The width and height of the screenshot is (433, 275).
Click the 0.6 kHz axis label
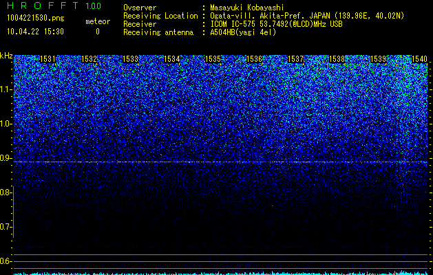pyautogui.click(x=6, y=261)
